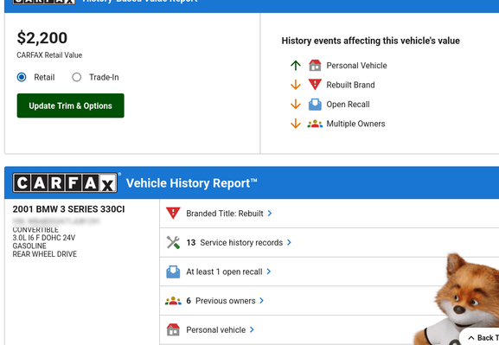Select the Trade-In radio button
Screen dimensions: 499x345
tap(76, 77)
